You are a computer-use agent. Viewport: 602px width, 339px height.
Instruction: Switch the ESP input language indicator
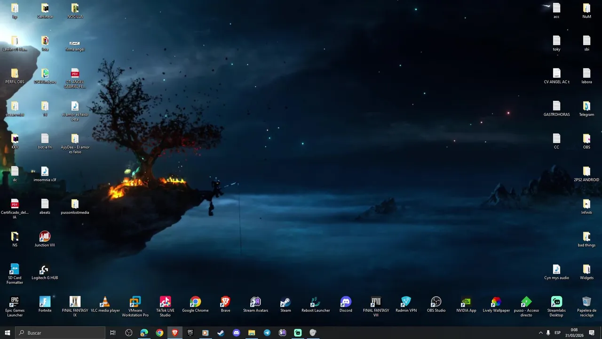coord(557,333)
